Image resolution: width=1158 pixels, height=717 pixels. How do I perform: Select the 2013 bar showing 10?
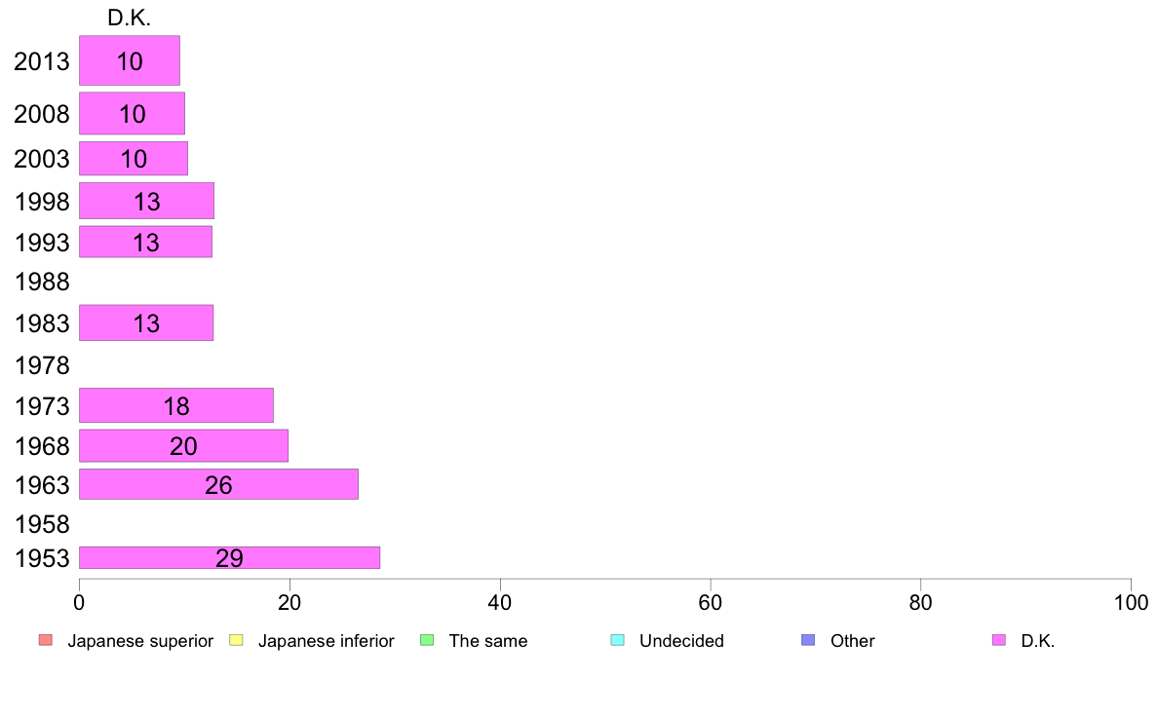click(130, 60)
